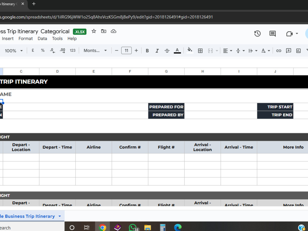Select the first table's Arrival - Time header
The width and height of the screenshot is (308, 231).
[x=239, y=147]
